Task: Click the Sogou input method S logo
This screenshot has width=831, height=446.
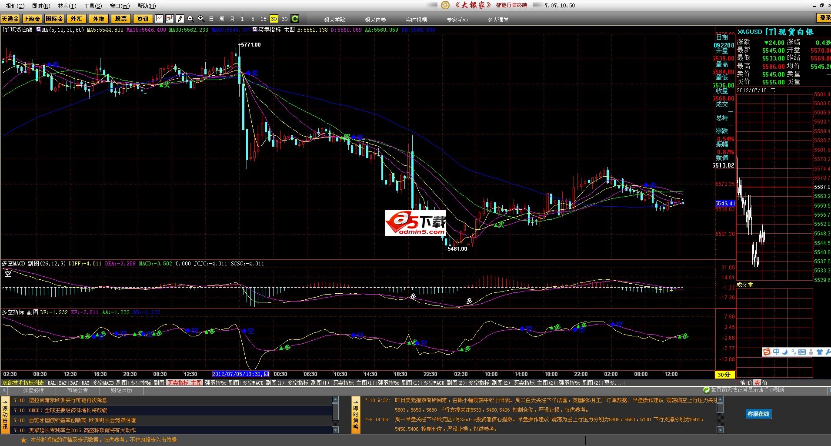Action: coord(767,352)
